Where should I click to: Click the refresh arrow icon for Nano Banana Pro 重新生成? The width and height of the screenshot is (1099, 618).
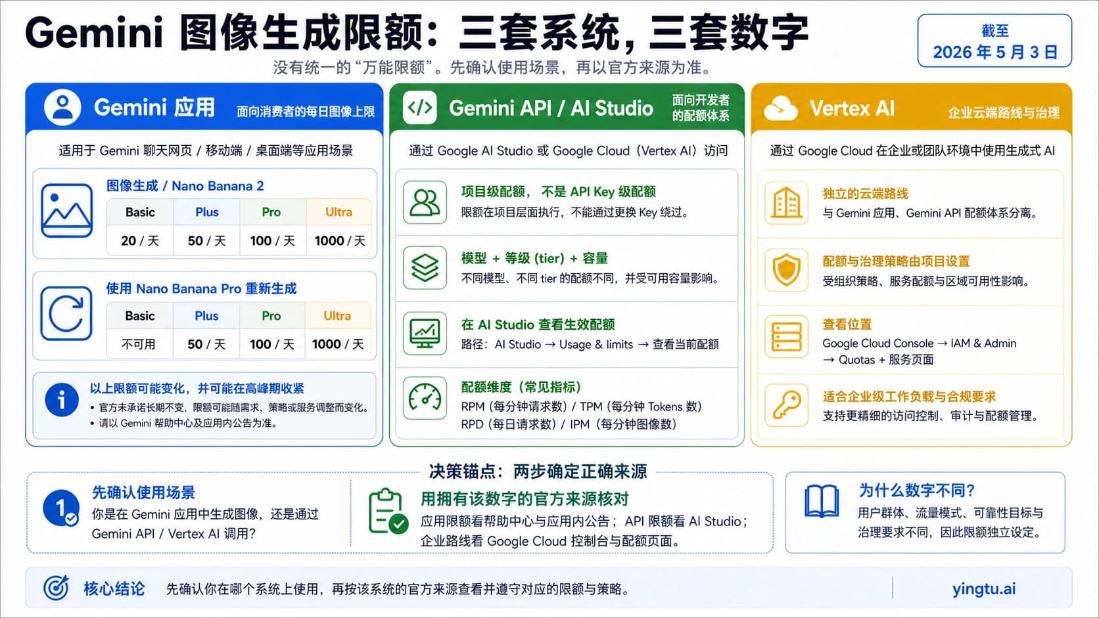(x=66, y=313)
